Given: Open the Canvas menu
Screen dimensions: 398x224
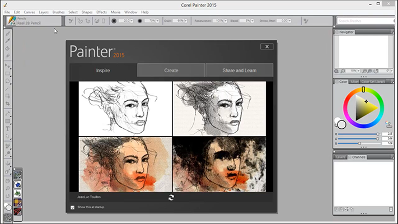Looking at the screenshot, I should tap(29, 12).
